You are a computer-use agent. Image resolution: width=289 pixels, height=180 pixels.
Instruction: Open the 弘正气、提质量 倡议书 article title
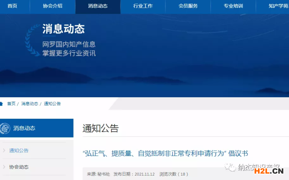[165, 153]
